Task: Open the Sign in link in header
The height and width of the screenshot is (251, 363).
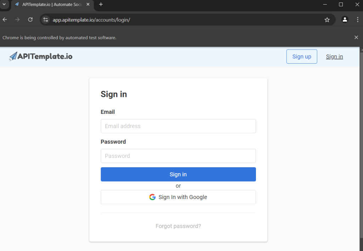Action: click(x=334, y=57)
